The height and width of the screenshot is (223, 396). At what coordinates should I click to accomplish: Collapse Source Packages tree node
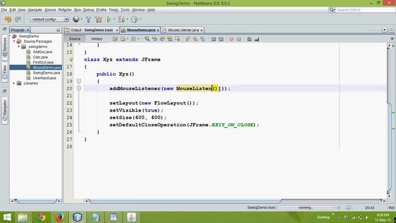pyautogui.click(x=14, y=42)
